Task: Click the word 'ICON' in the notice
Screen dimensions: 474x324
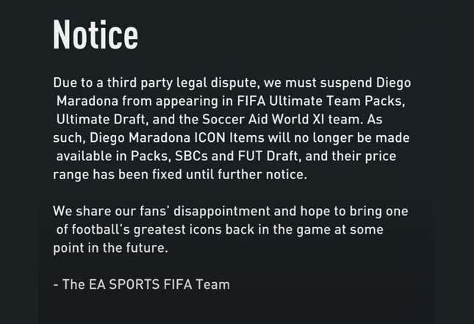Action: [x=209, y=138]
